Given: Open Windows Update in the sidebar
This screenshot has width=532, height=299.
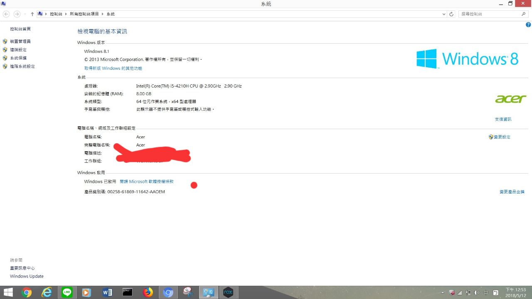Looking at the screenshot, I should tap(27, 276).
